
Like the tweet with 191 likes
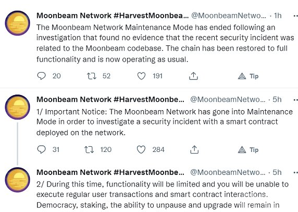[x=141, y=76]
